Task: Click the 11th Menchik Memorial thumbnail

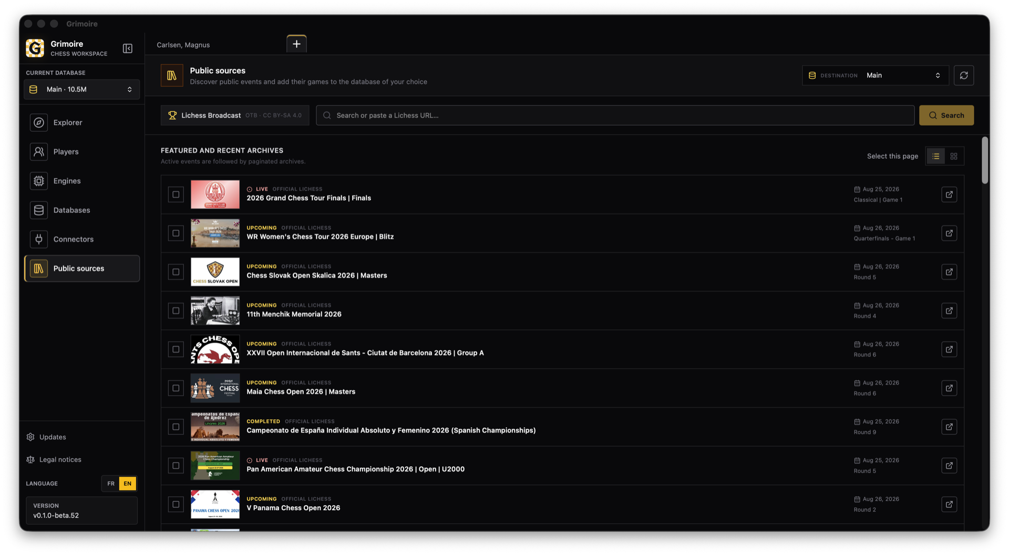Action: click(215, 311)
